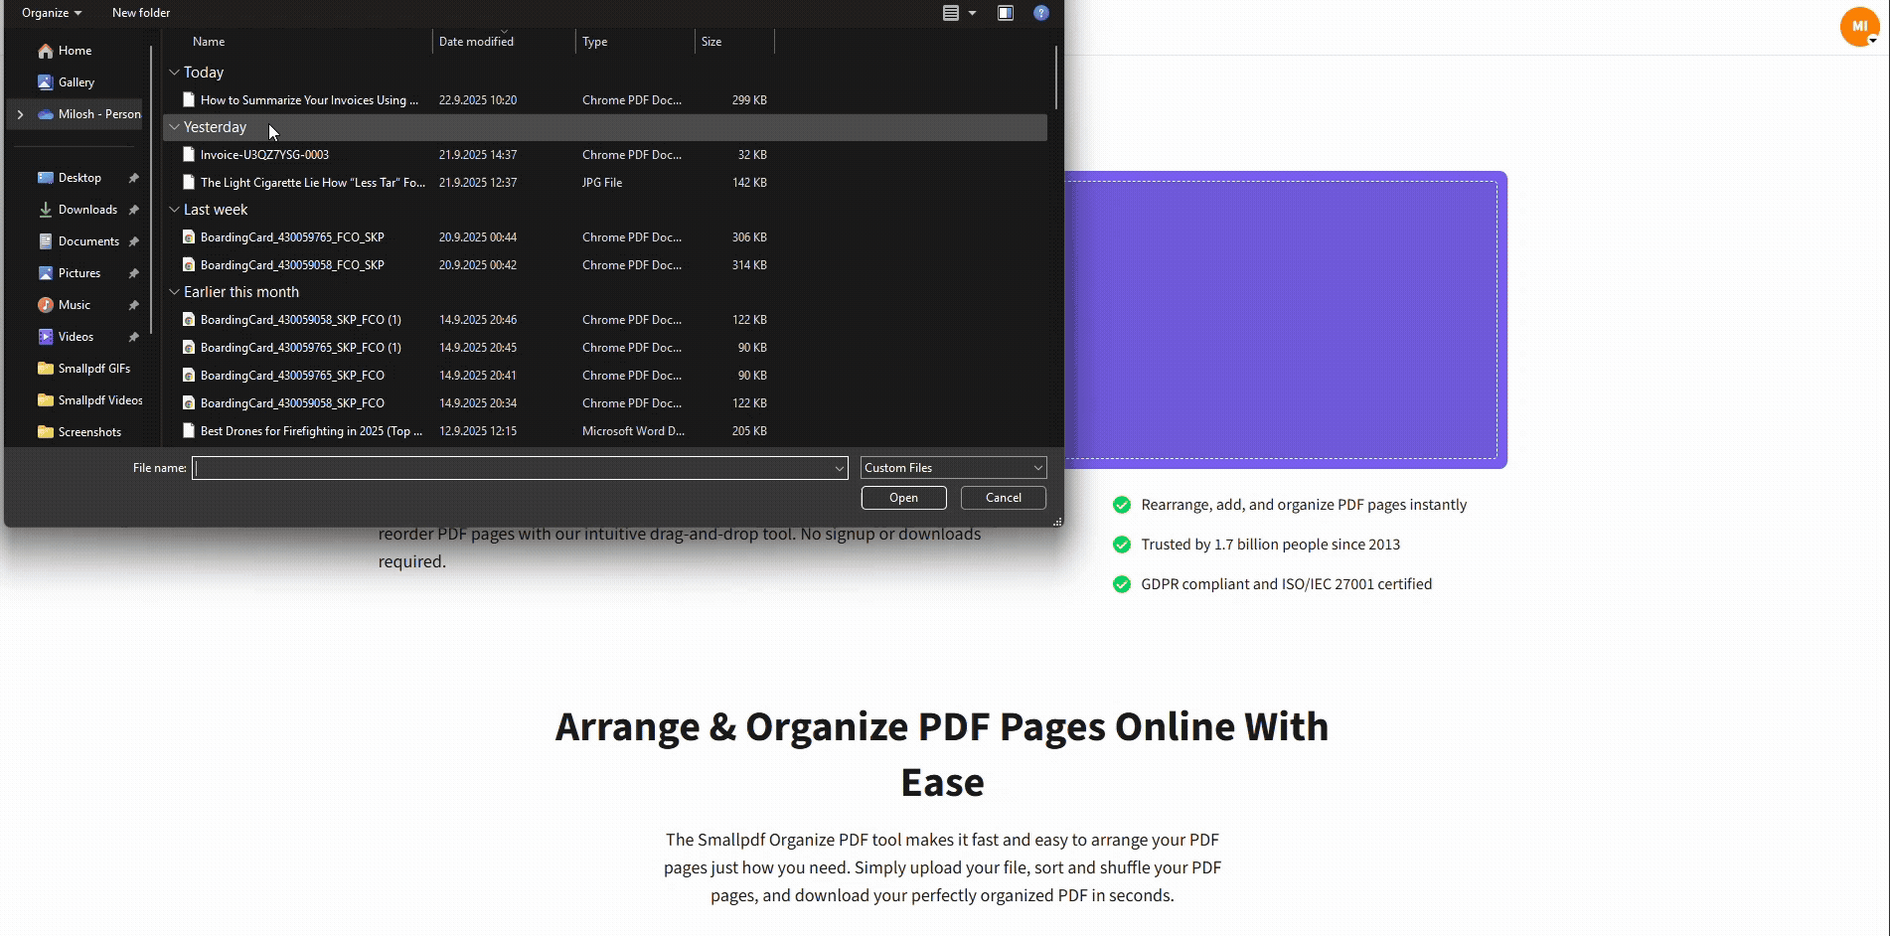Image resolution: width=1890 pixels, height=936 pixels.
Task: Open the Screenshots folder
Action: coord(90,431)
